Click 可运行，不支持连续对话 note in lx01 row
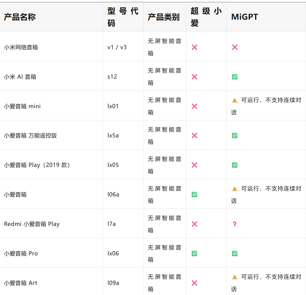This screenshot has width=306, height=295. click(x=266, y=106)
